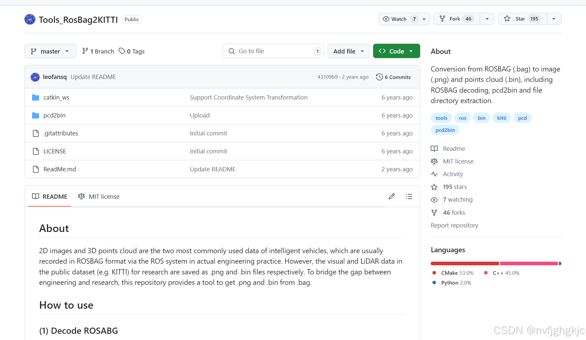Open the star lists dropdown arrow
586x340 pixels.
pos(554,19)
